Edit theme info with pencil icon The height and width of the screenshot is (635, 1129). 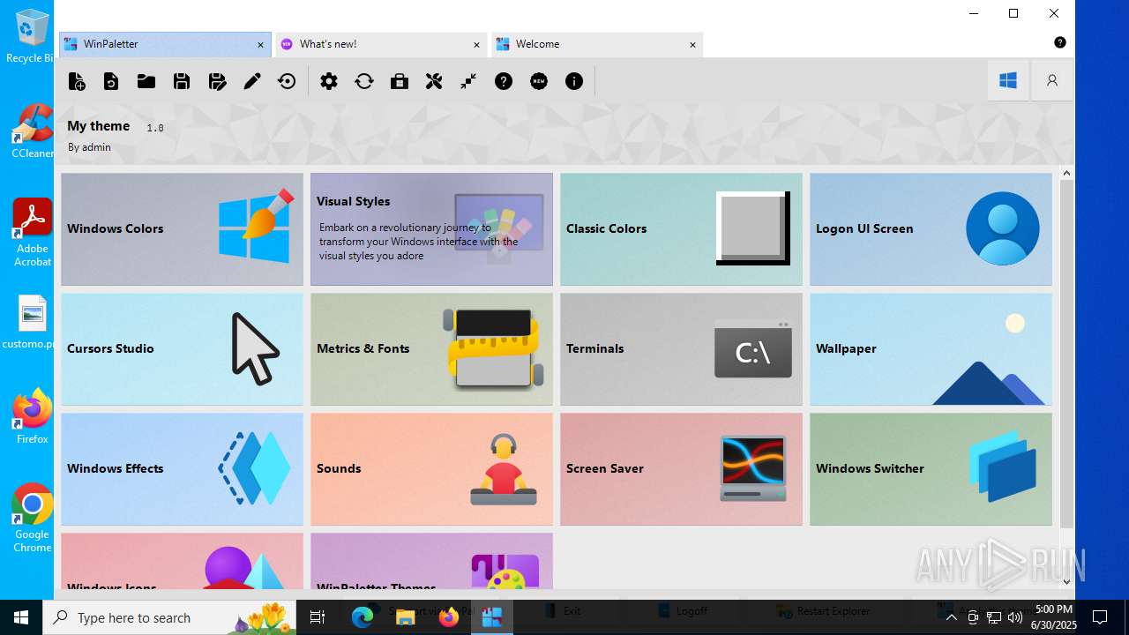tap(252, 81)
